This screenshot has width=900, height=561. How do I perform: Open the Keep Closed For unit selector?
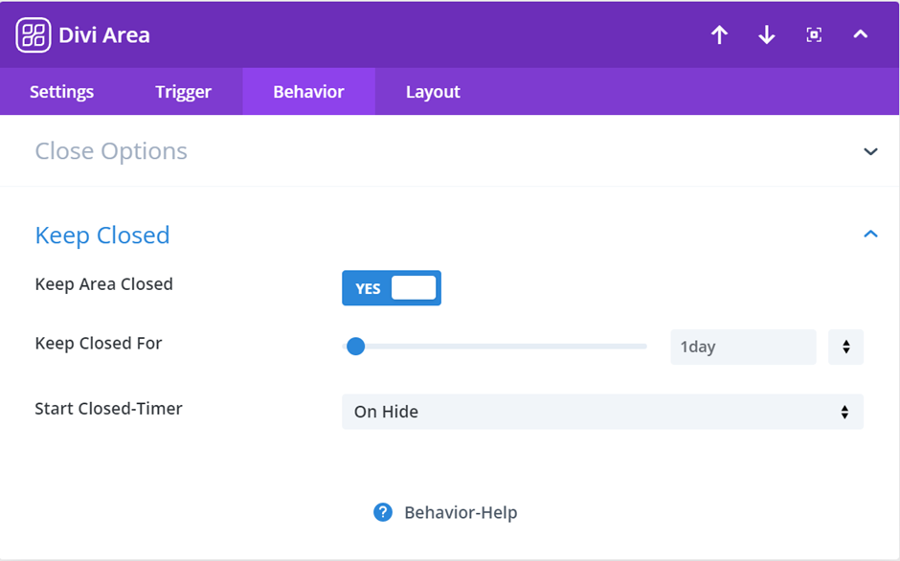845,347
